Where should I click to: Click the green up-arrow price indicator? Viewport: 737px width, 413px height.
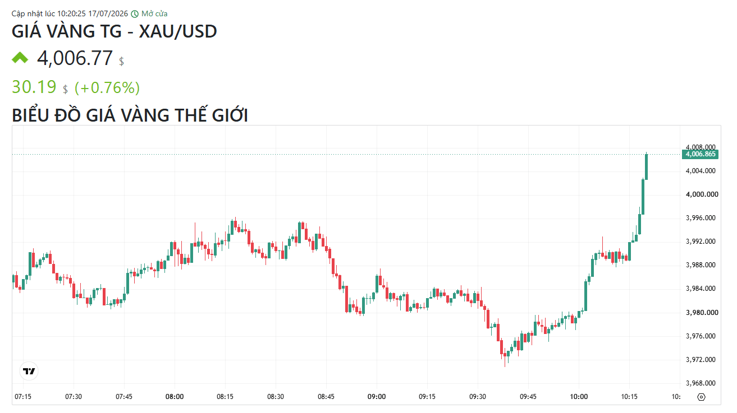pyautogui.click(x=20, y=57)
